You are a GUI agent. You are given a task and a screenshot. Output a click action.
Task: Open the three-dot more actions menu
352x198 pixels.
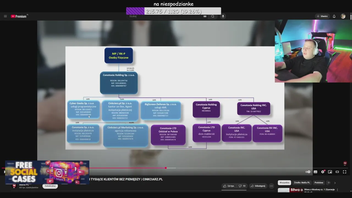pyautogui.click(x=271, y=186)
